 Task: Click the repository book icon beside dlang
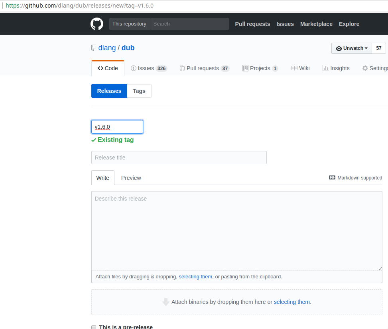[x=93, y=48]
